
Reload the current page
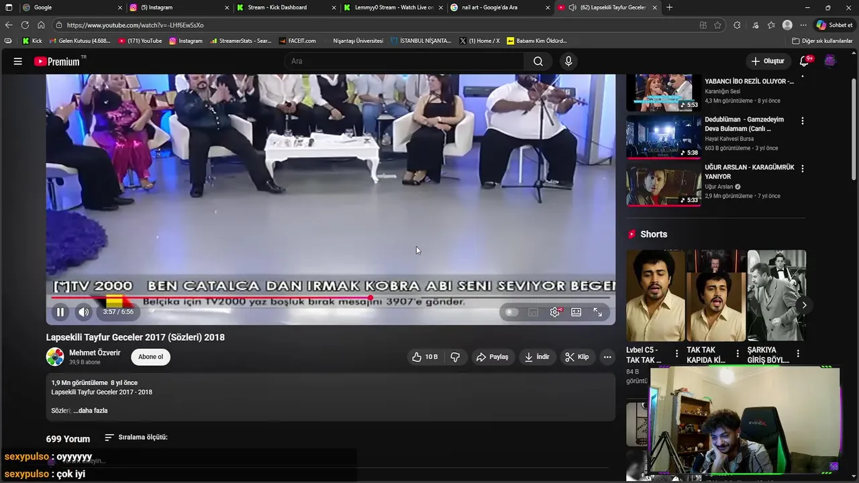point(25,25)
